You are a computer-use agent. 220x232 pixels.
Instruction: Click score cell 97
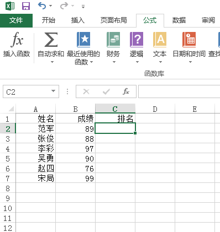(76, 148)
